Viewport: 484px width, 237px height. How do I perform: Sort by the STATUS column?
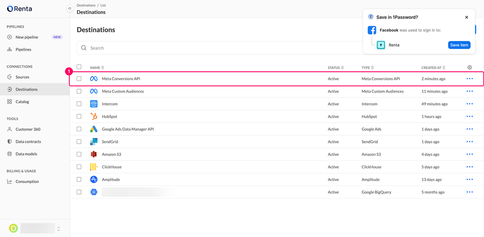(336, 68)
